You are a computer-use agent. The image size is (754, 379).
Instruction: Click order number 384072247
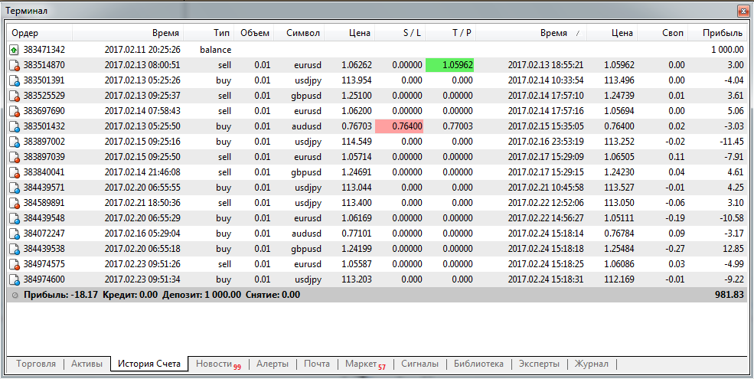(x=44, y=234)
